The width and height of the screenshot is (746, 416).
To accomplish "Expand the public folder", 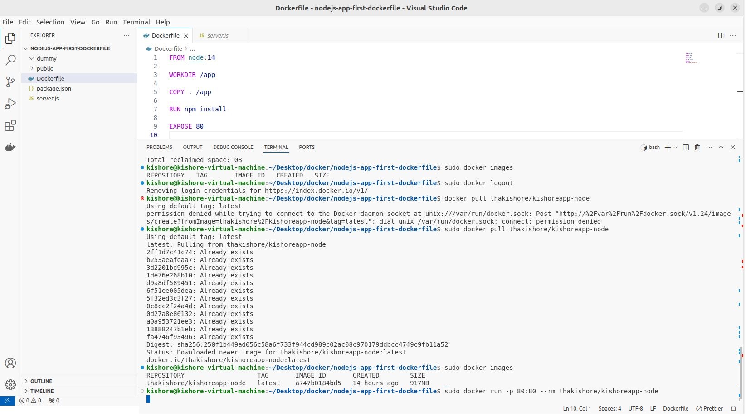I will tap(44, 69).
